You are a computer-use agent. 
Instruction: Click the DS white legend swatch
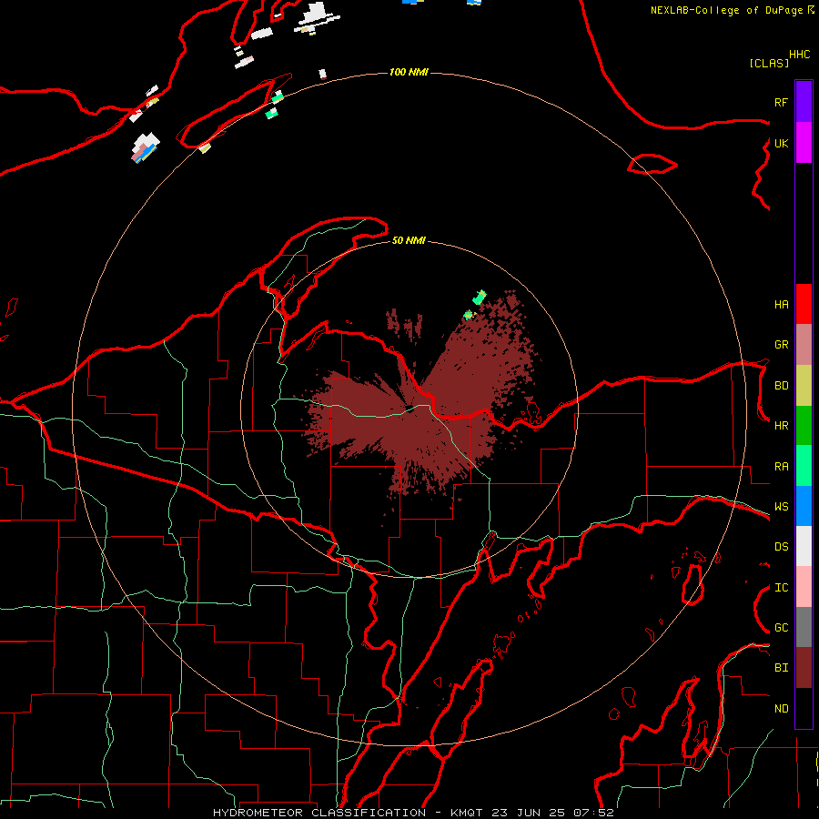click(x=804, y=546)
